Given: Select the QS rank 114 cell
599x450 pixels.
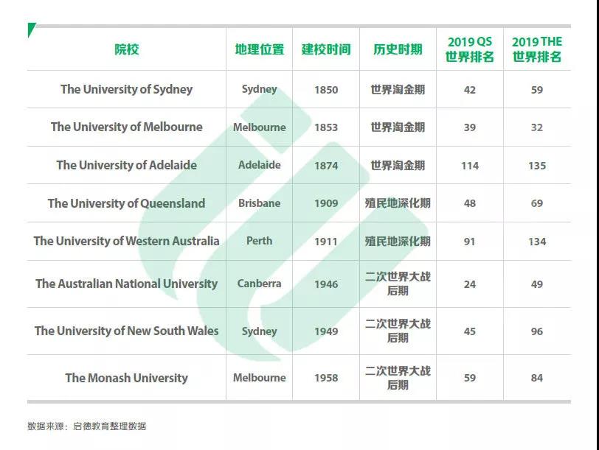Looking at the screenshot, I should tap(469, 165).
